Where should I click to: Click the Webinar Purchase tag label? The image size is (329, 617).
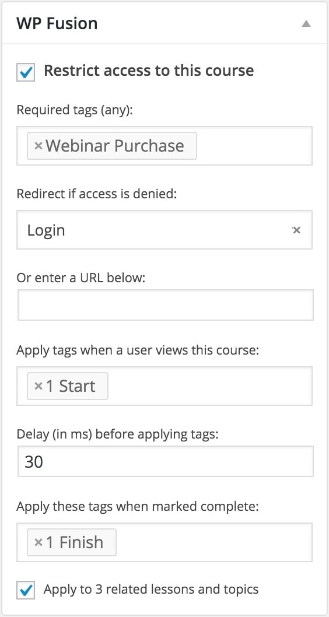click(115, 146)
